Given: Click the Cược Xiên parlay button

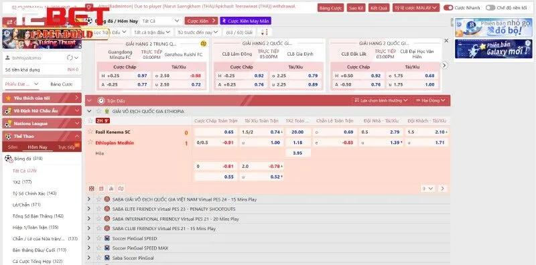Looking at the screenshot, I should (x=201, y=21).
